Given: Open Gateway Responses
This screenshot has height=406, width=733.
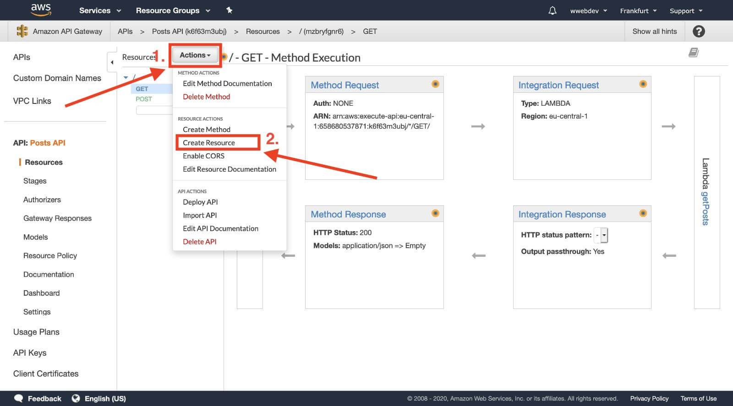Looking at the screenshot, I should pos(57,218).
